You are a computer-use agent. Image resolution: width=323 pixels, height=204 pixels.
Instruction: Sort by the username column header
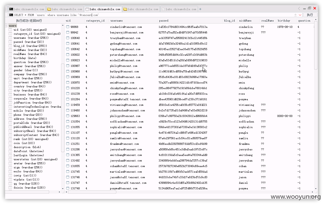tap(134, 21)
